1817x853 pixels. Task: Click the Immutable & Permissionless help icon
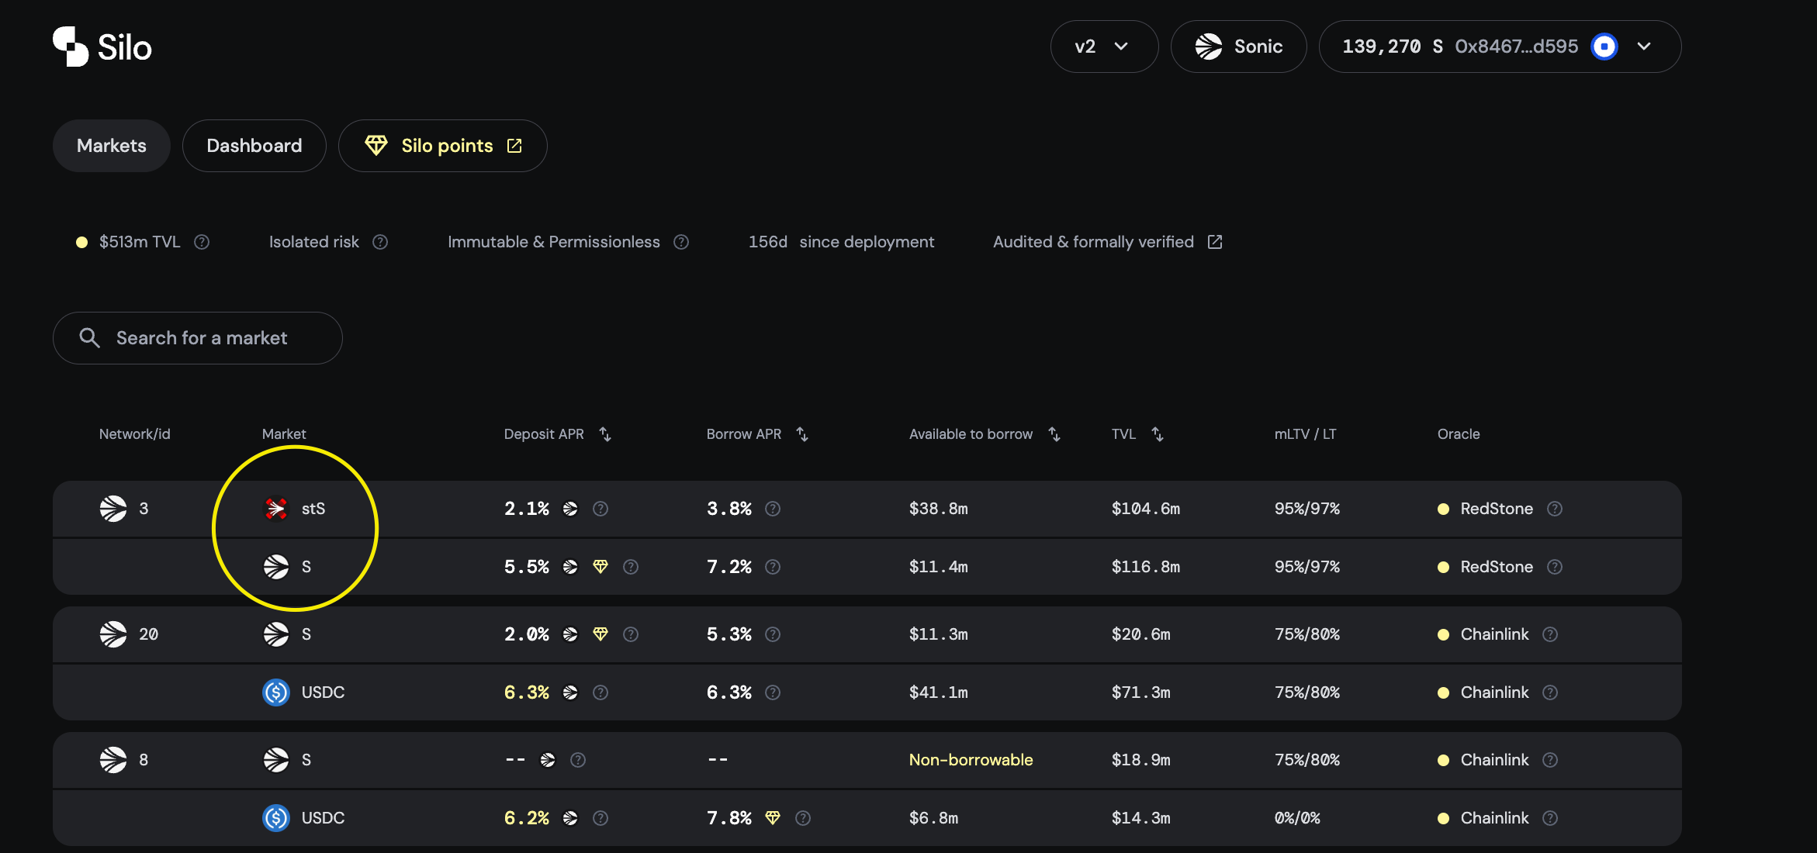coord(681,242)
